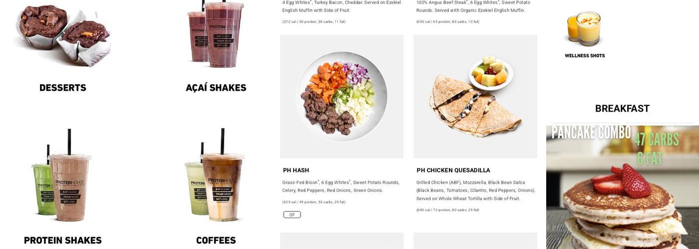View the PH Chicken Quesadilla photo
Image resolution: width=699 pixels, height=249 pixels.
pyautogui.click(x=475, y=97)
